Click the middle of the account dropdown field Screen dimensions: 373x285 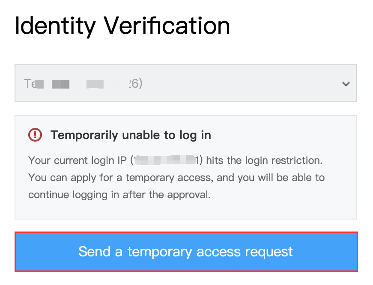(x=186, y=83)
